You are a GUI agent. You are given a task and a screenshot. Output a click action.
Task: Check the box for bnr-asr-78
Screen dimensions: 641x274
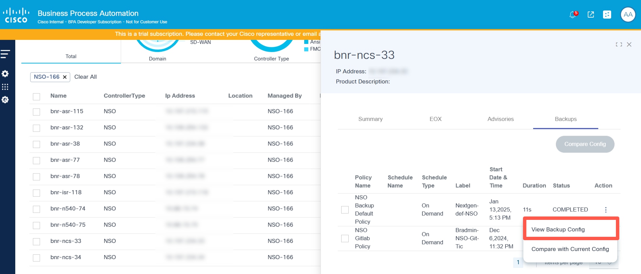point(36,177)
